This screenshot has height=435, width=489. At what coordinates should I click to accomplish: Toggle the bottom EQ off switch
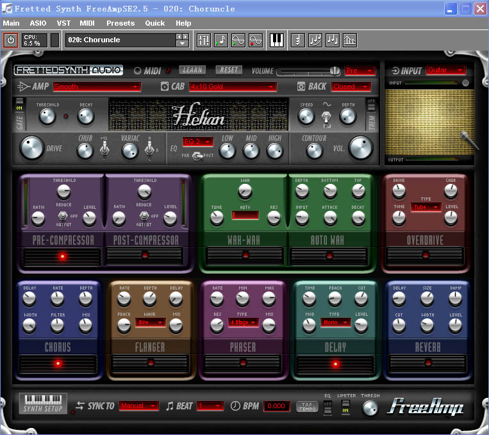pyautogui.click(x=327, y=407)
